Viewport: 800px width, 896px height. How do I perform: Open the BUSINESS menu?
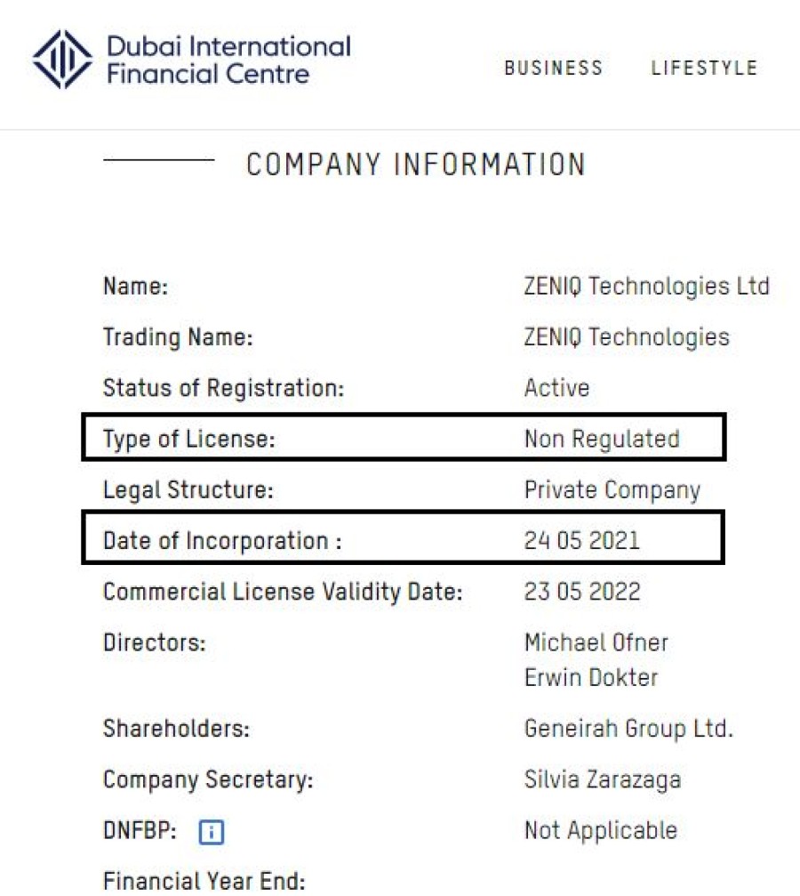click(553, 68)
